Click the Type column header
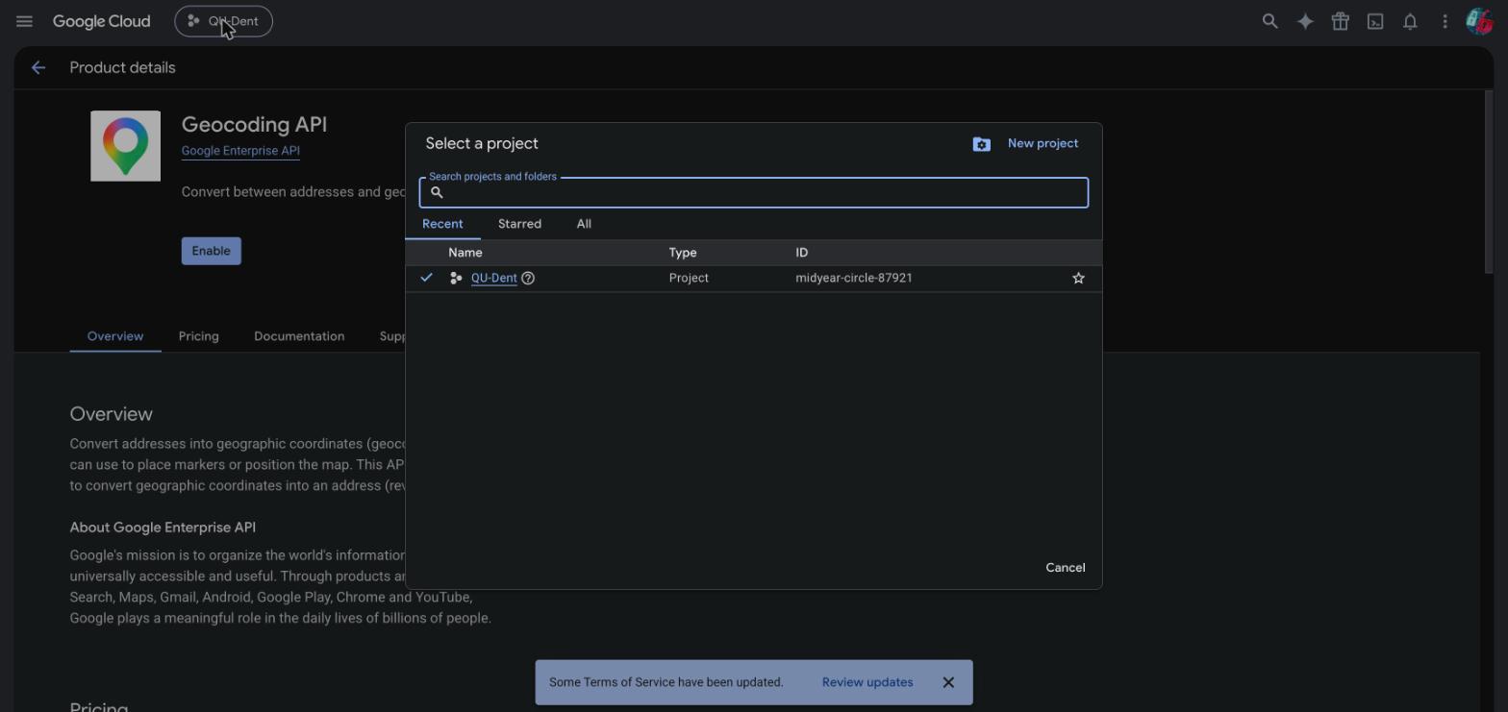This screenshot has width=1508, height=712. pyautogui.click(x=683, y=253)
